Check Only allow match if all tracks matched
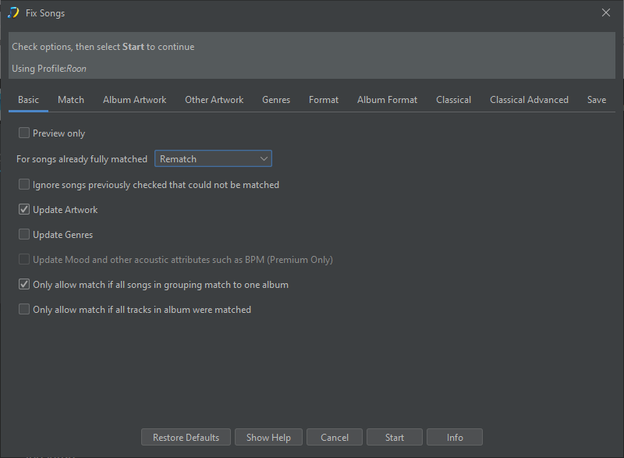The image size is (624, 458). pyautogui.click(x=24, y=310)
